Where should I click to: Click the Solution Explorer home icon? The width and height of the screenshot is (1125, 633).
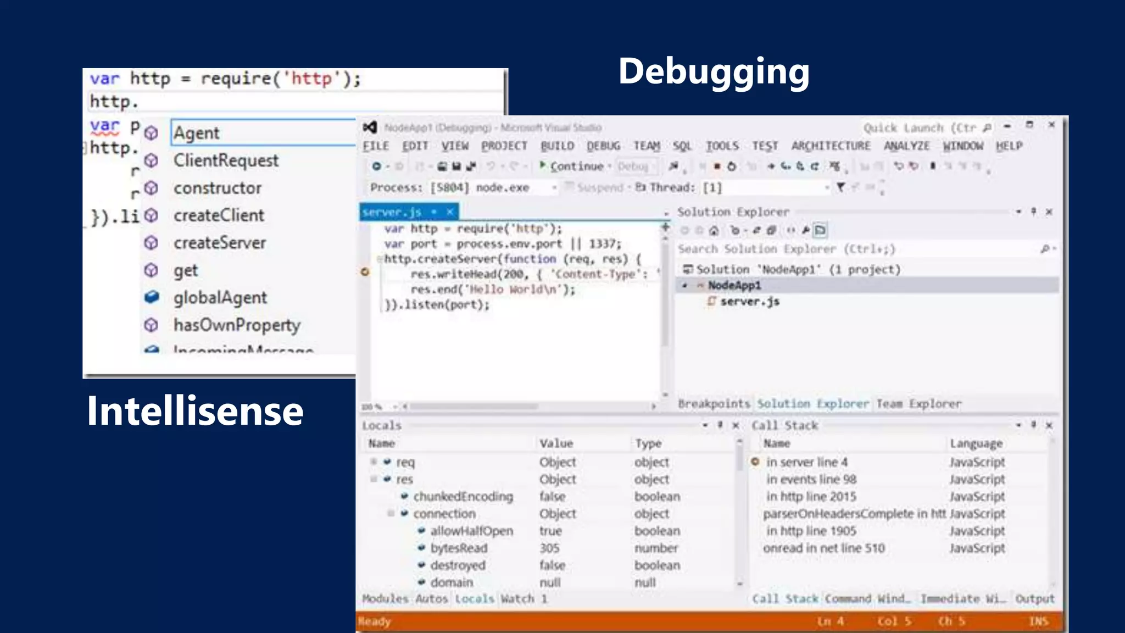pos(714,230)
